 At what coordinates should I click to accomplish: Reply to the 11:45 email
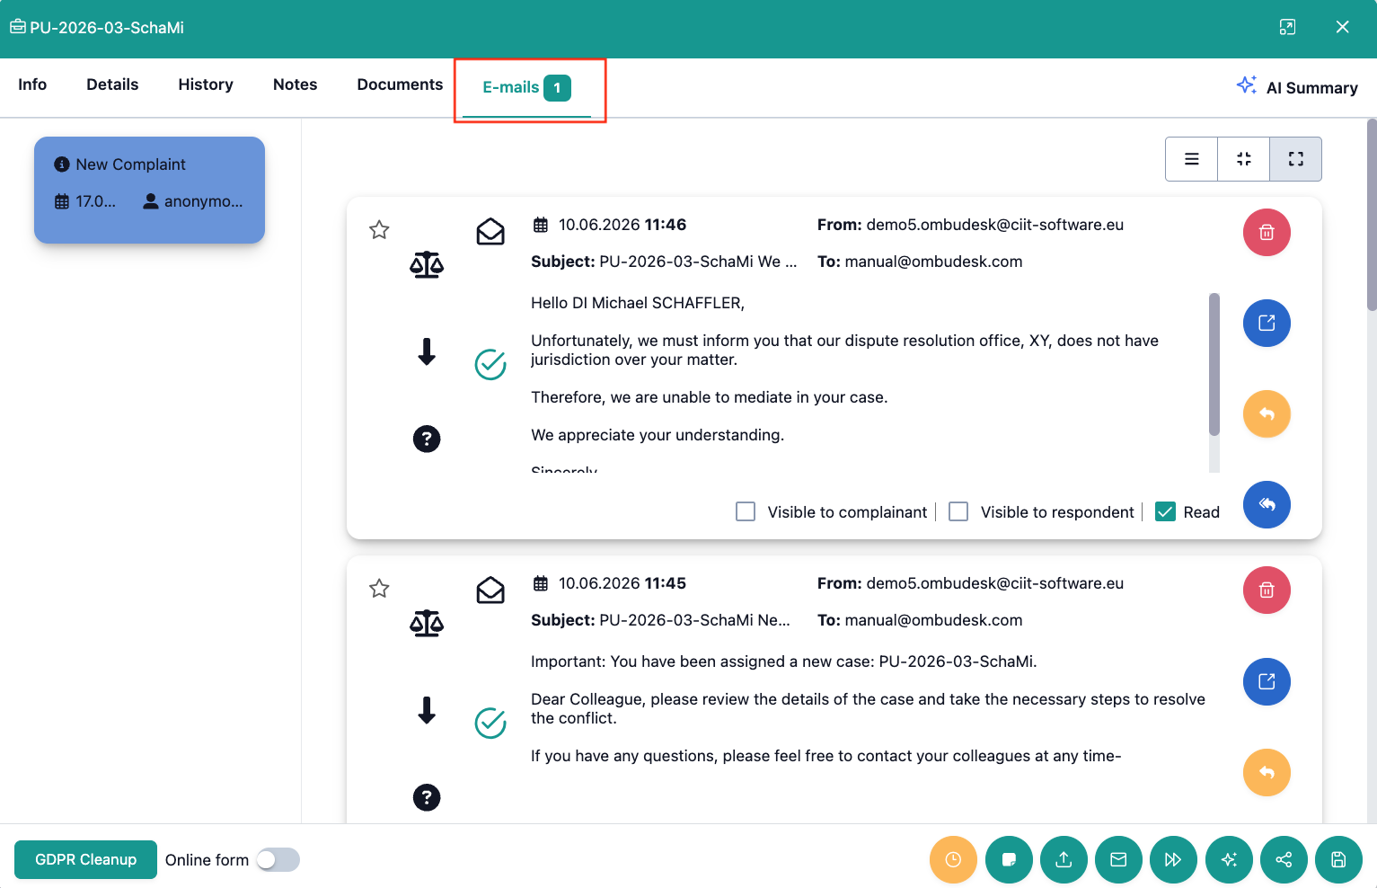1267,772
